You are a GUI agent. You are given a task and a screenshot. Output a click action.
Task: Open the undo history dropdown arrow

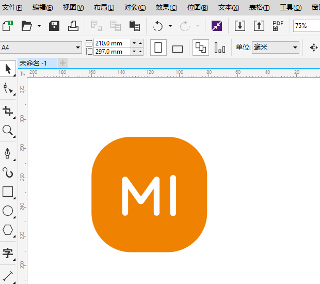point(170,26)
